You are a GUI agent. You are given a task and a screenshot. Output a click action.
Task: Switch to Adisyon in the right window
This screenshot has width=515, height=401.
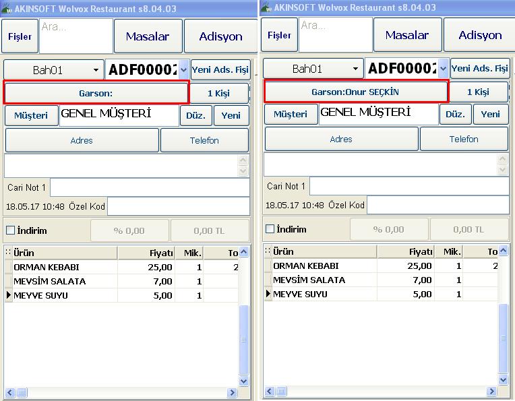tap(480, 35)
